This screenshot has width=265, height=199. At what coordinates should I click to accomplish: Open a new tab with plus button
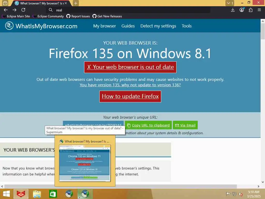point(76,3)
